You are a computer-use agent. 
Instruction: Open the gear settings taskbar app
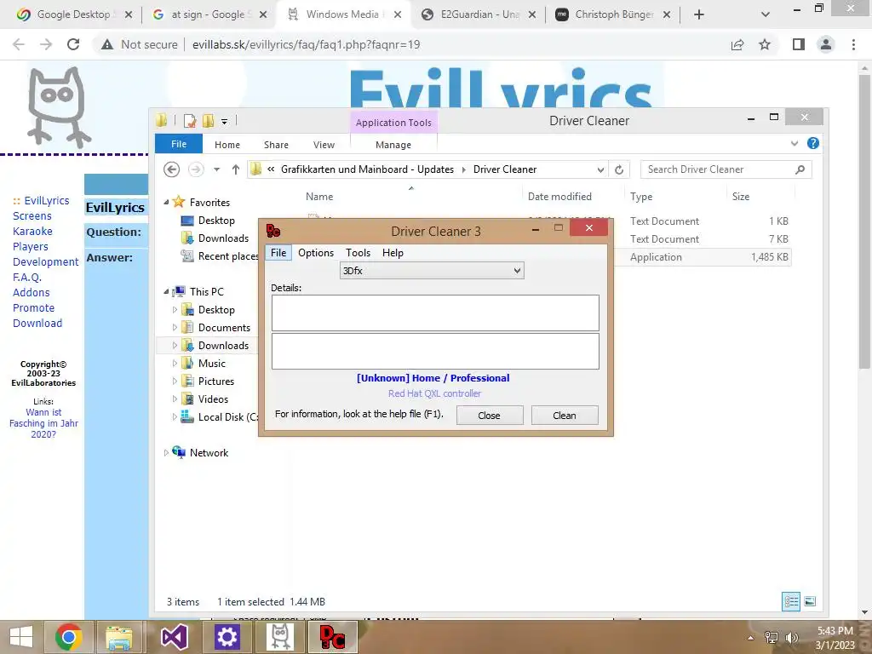click(227, 637)
